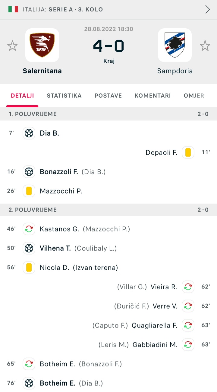The height and width of the screenshot is (392, 217).
Task: Open player Gabbiadini M. substitution entry
Action: click(155, 345)
